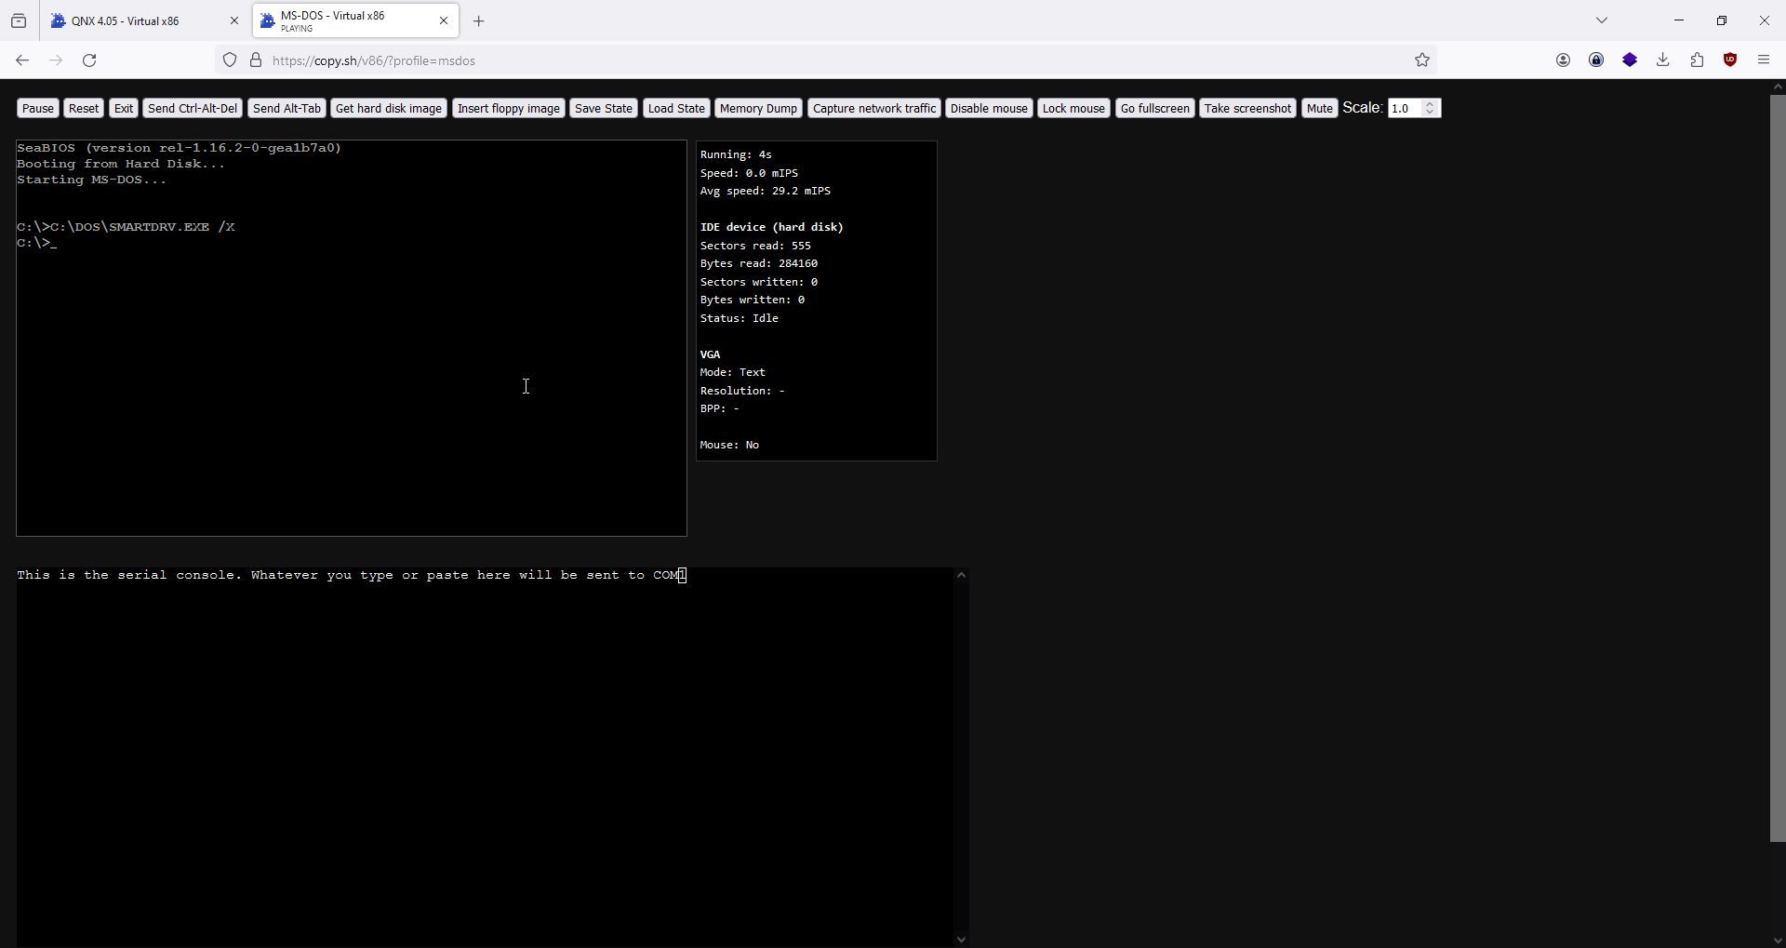Go back one page
Image resolution: width=1786 pixels, height=948 pixels.
(22, 60)
